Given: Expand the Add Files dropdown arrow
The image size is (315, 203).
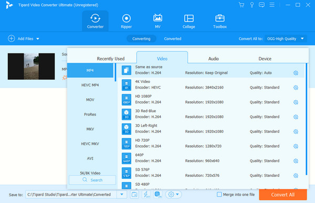Looking at the screenshot, I should [x=38, y=38].
